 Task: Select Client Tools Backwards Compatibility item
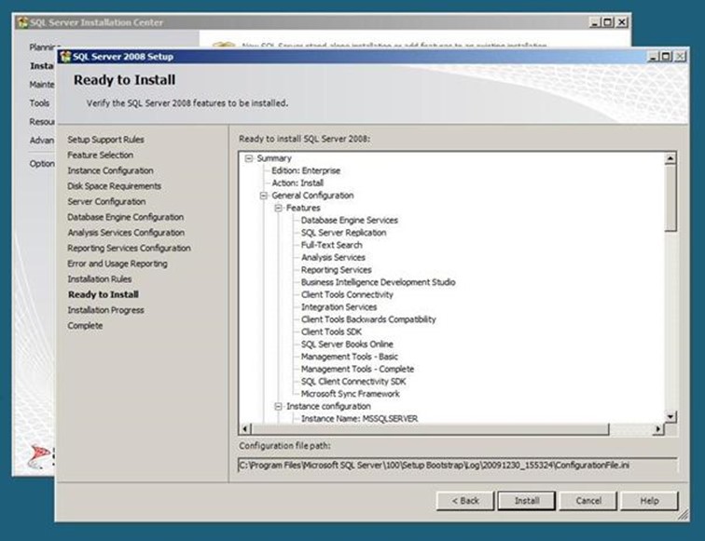[x=368, y=319]
